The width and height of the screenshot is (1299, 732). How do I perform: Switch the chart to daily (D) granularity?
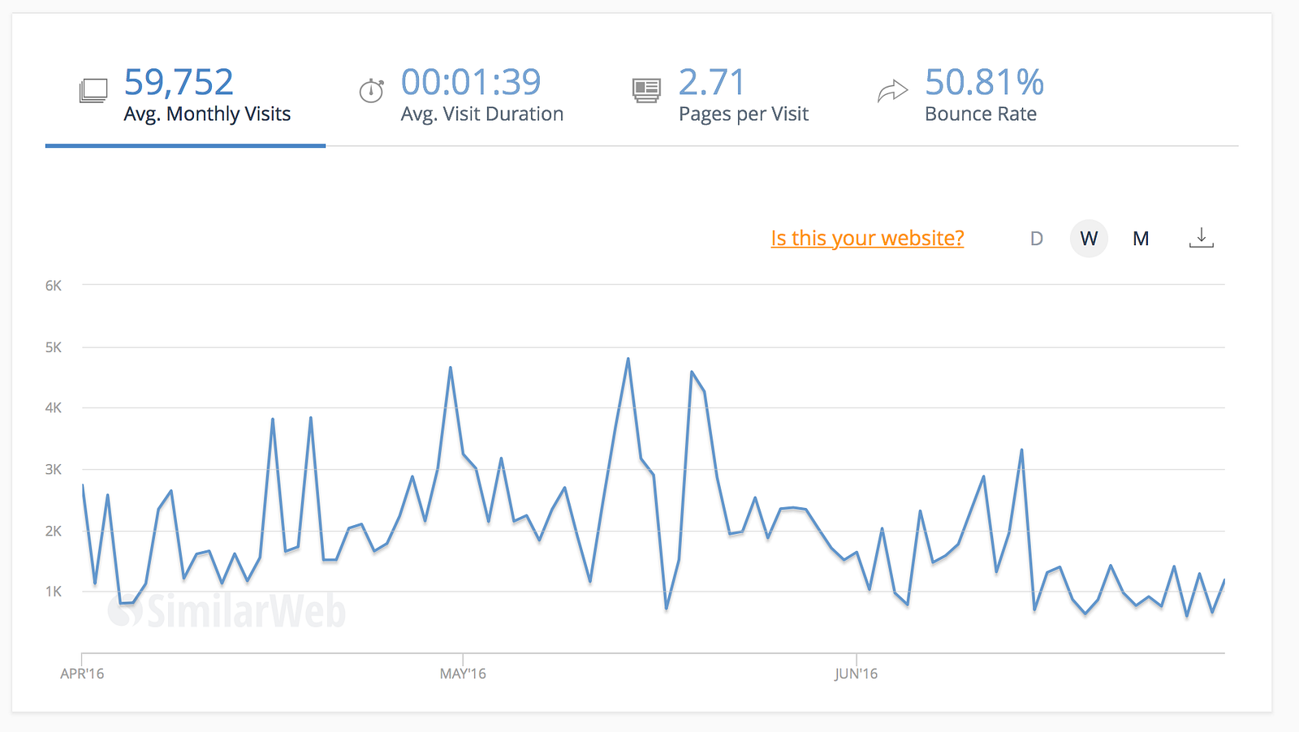[x=1036, y=239]
